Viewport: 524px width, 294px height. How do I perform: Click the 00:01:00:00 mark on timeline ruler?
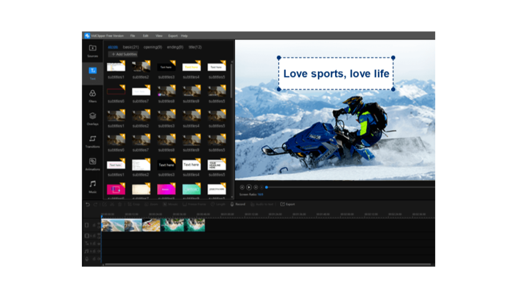pyautogui.click(x=227, y=214)
